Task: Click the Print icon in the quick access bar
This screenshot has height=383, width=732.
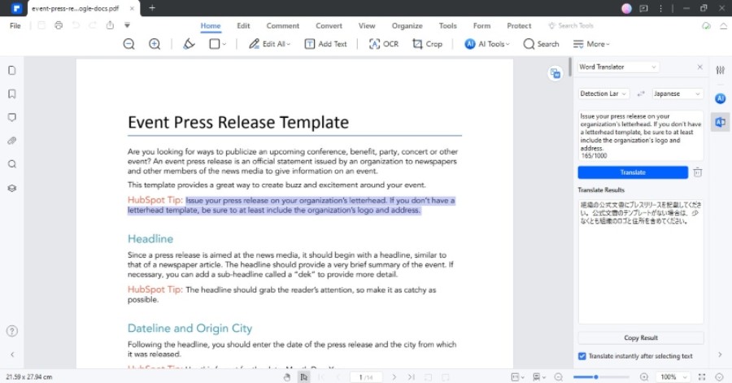Action: coord(59,25)
